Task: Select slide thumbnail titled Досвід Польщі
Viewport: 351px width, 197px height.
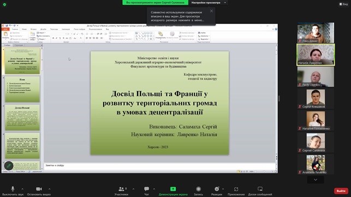Action: [22, 117]
